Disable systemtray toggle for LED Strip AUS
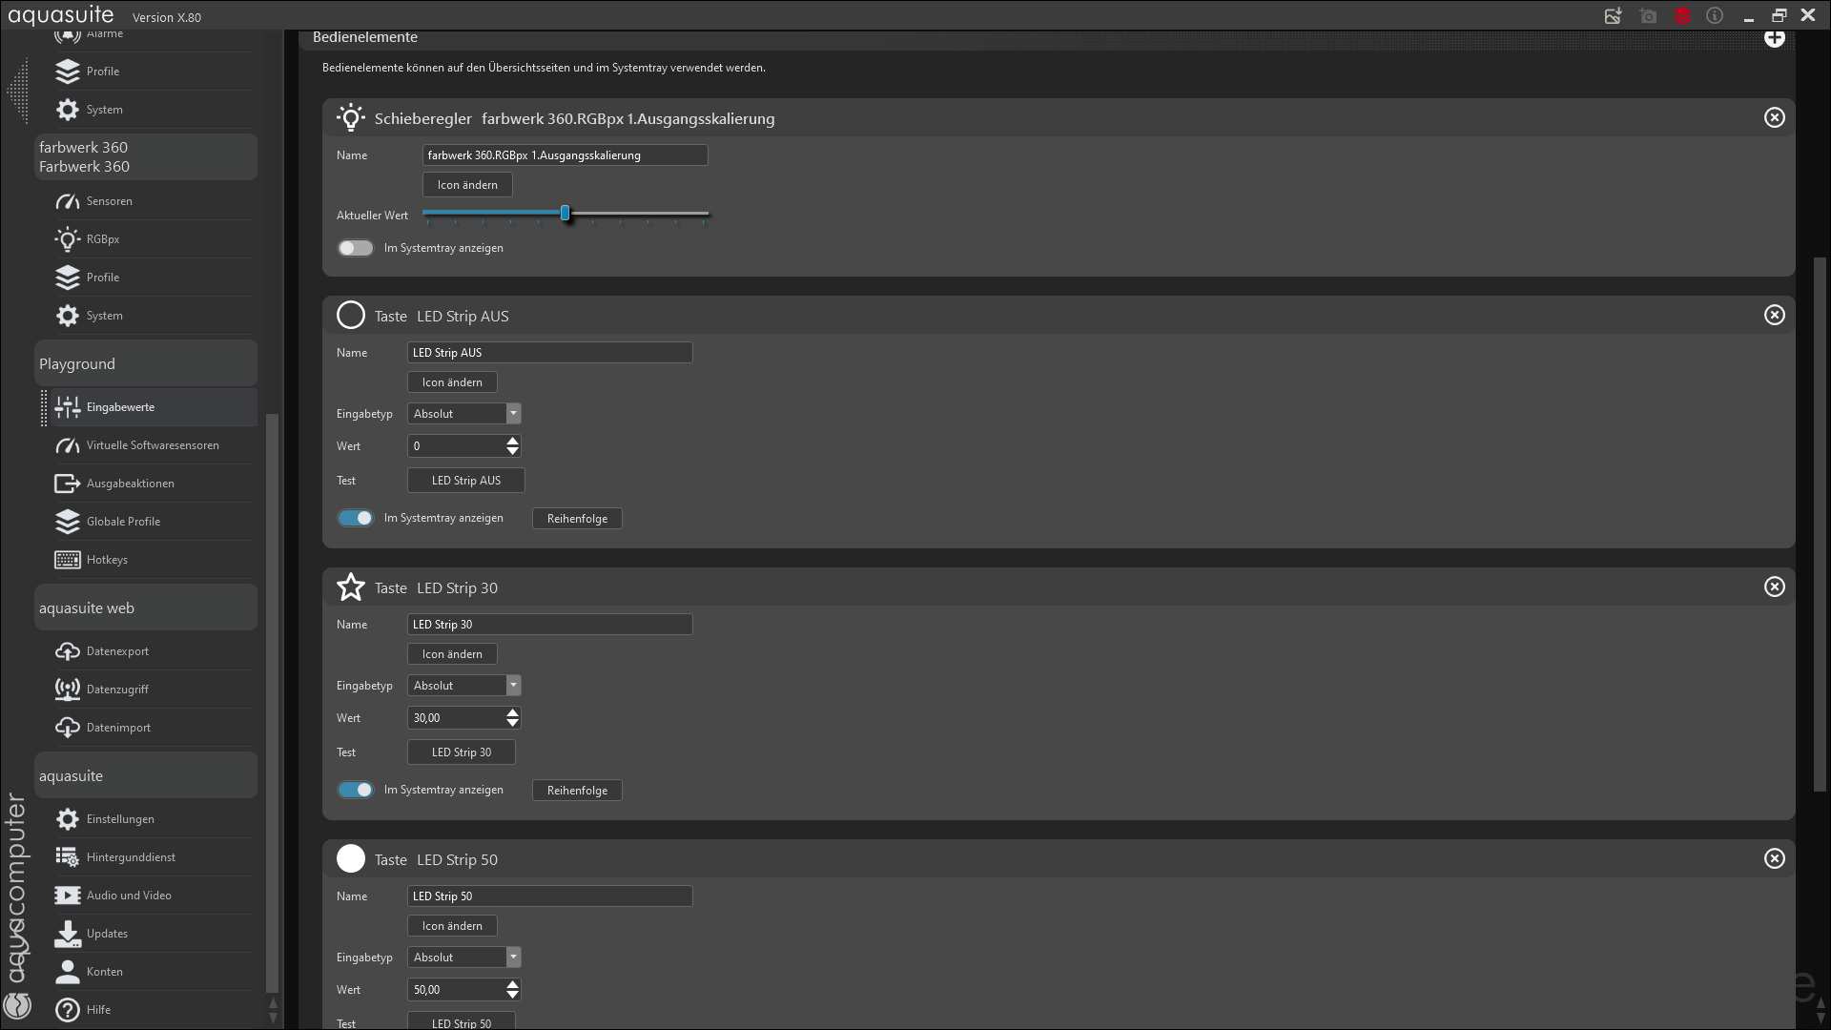1831x1030 pixels. point(356,518)
